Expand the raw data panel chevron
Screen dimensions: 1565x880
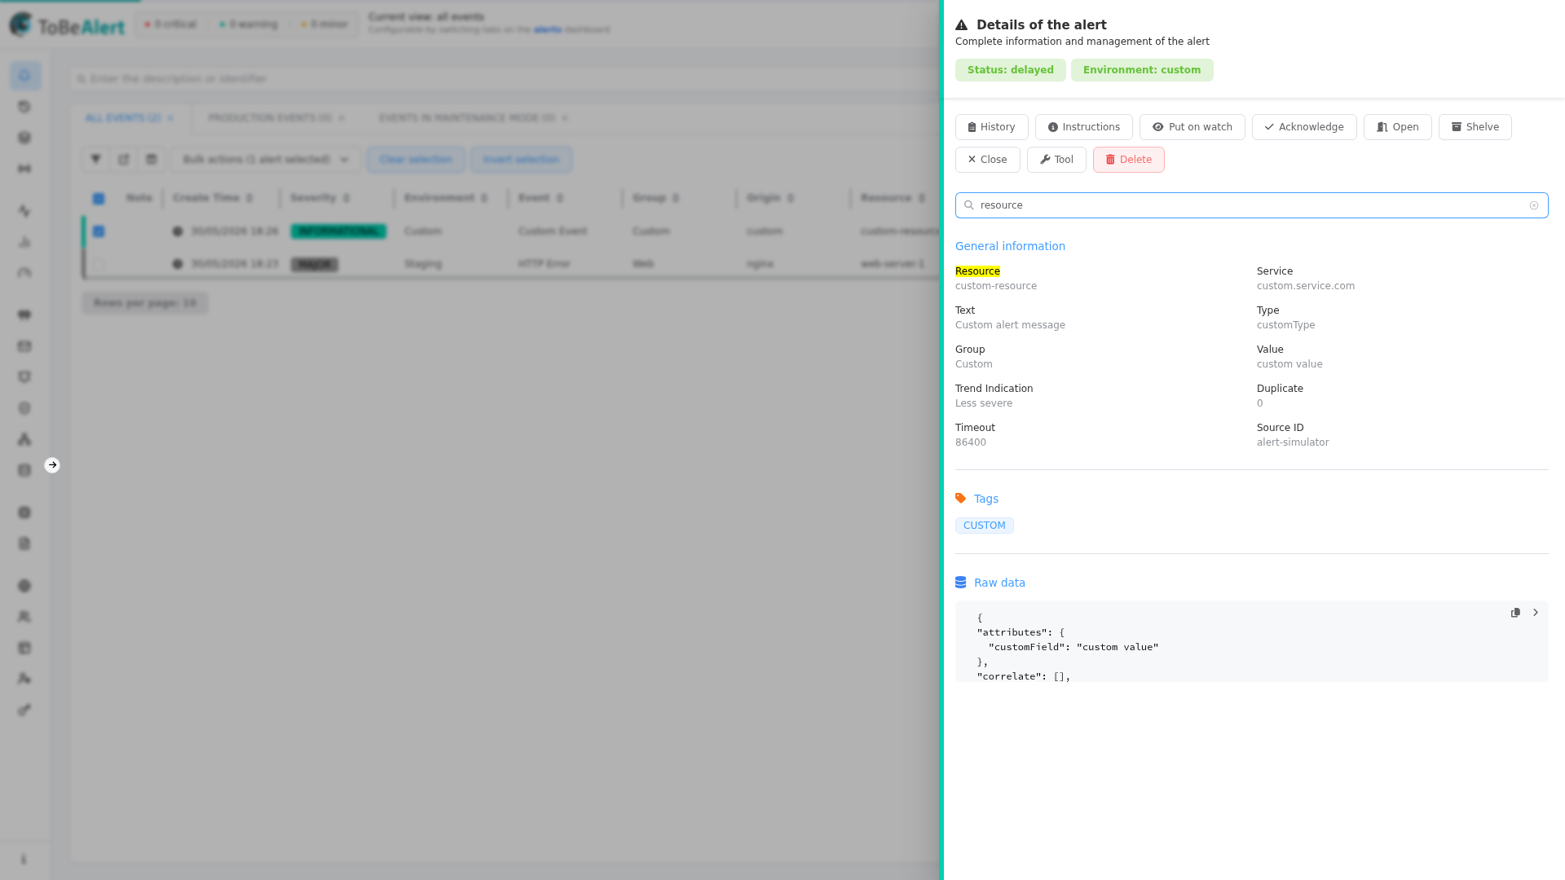[x=1535, y=613]
